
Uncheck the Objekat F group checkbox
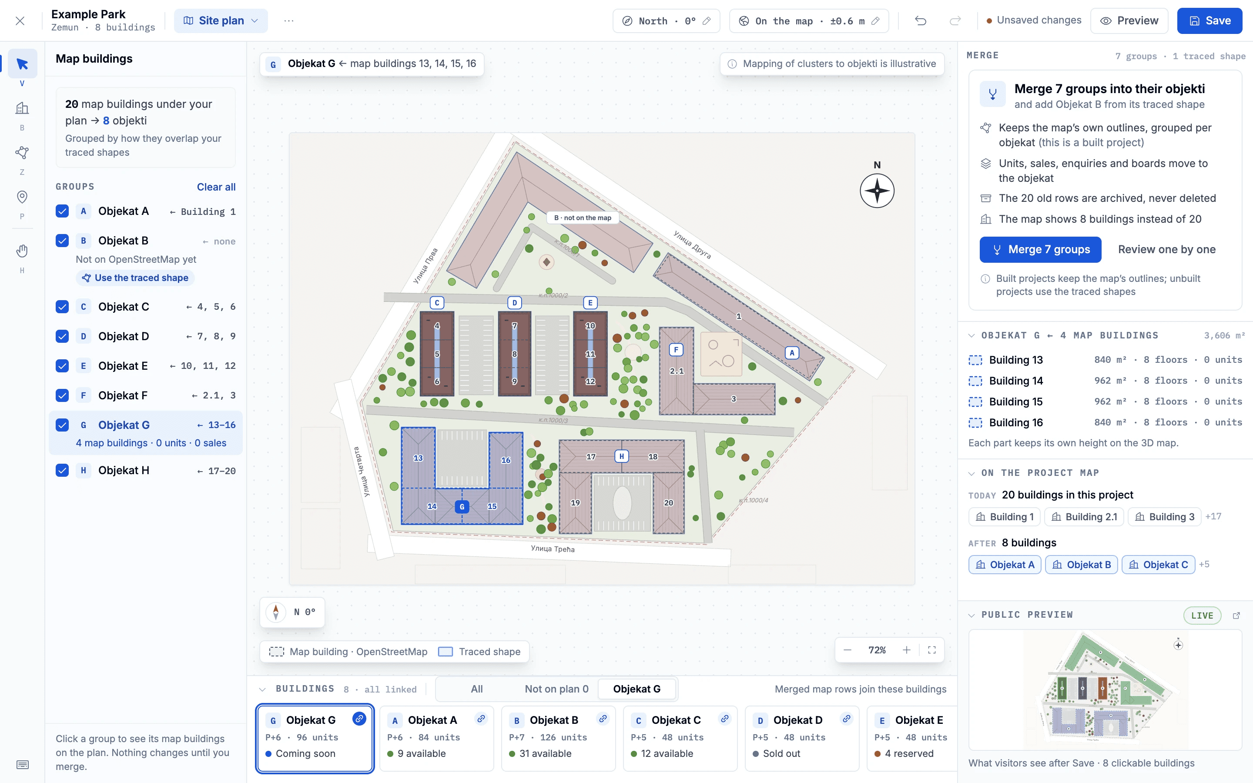click(62, 396)
